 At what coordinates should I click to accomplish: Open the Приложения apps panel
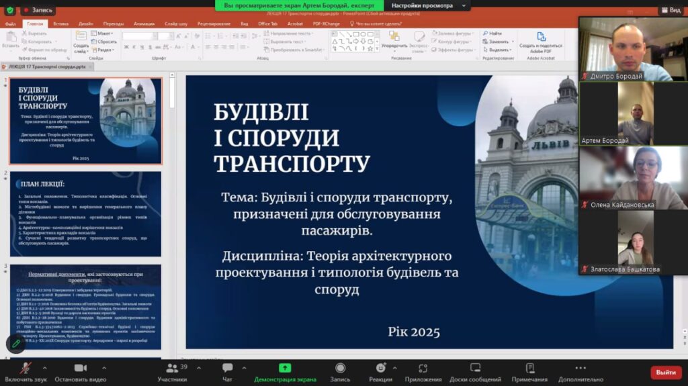click(x=423, y=371)
